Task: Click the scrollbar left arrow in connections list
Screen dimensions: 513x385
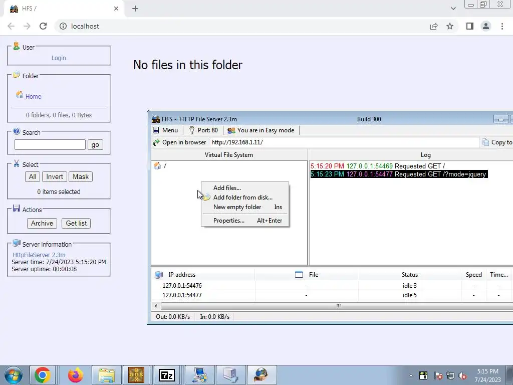Action: [156, 306]
